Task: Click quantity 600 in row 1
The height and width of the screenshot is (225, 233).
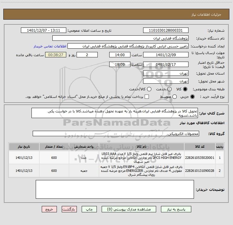Action: point(54,158)
